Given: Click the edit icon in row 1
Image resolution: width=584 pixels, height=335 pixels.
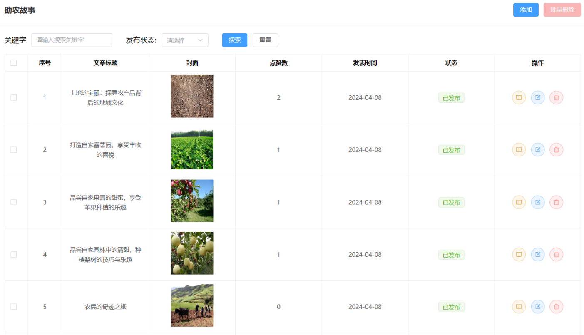Looking at the screenshot, I should pos(538,97).
